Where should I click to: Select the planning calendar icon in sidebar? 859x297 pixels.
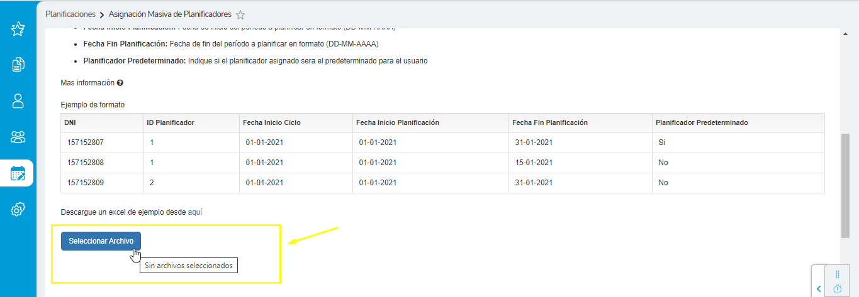pyautogui.click(x=18, y=173)
